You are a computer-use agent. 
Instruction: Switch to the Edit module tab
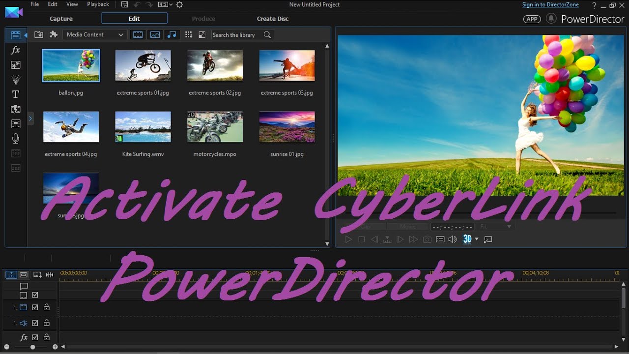[x=134, y=19]
